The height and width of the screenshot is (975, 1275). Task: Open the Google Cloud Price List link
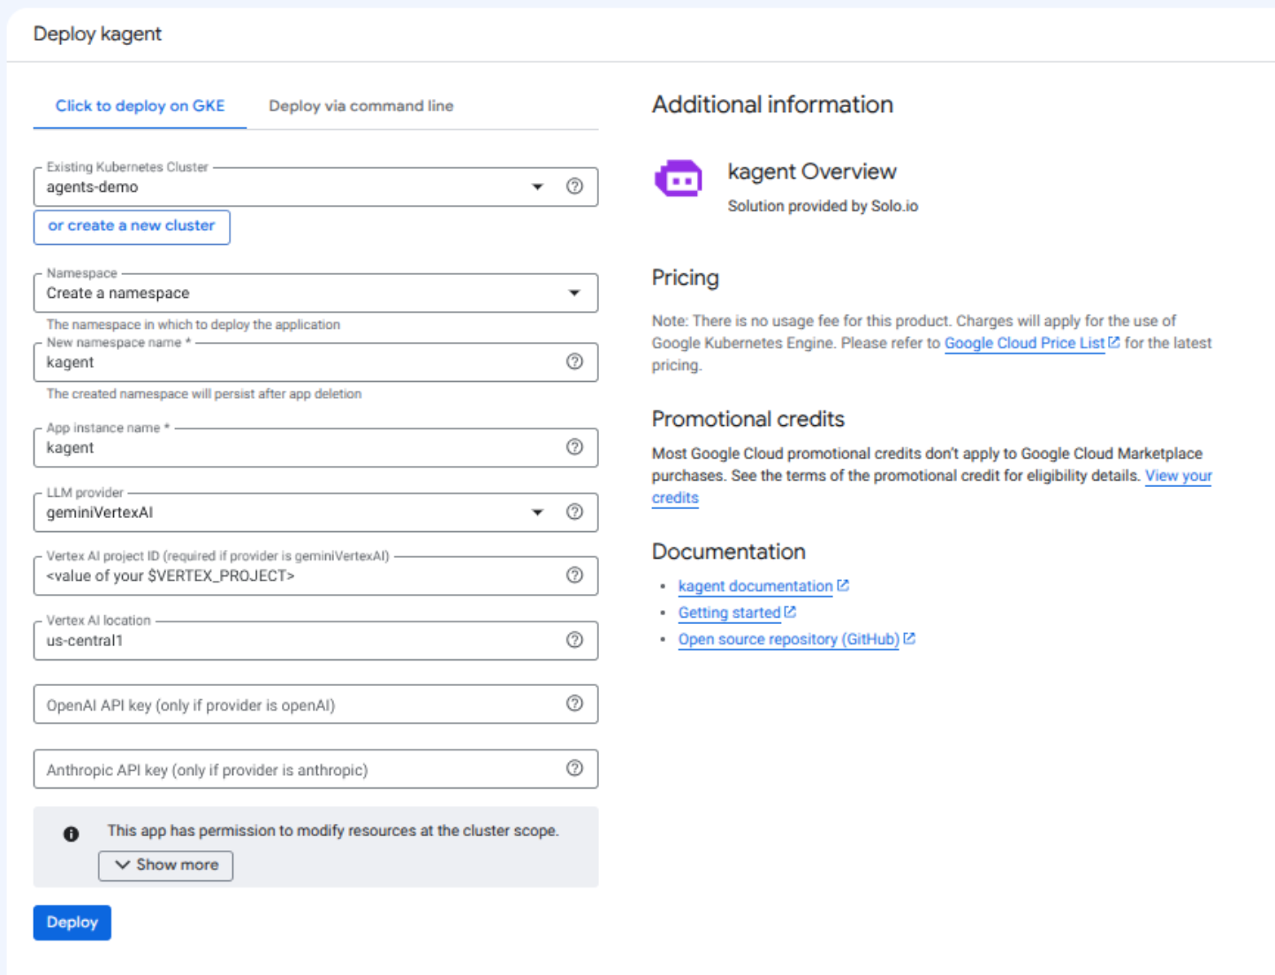tap(1024, 343)
